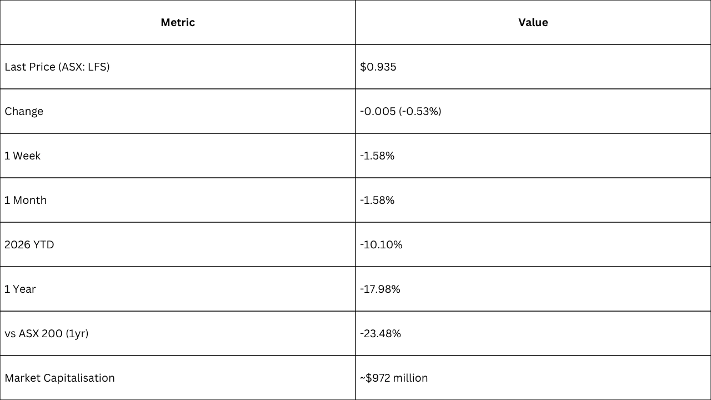Click the Change label cell

pos(24,111)
